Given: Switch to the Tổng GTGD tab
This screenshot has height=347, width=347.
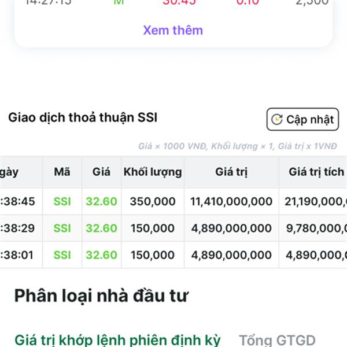Looking at the screenshot, I should [277, 340].
